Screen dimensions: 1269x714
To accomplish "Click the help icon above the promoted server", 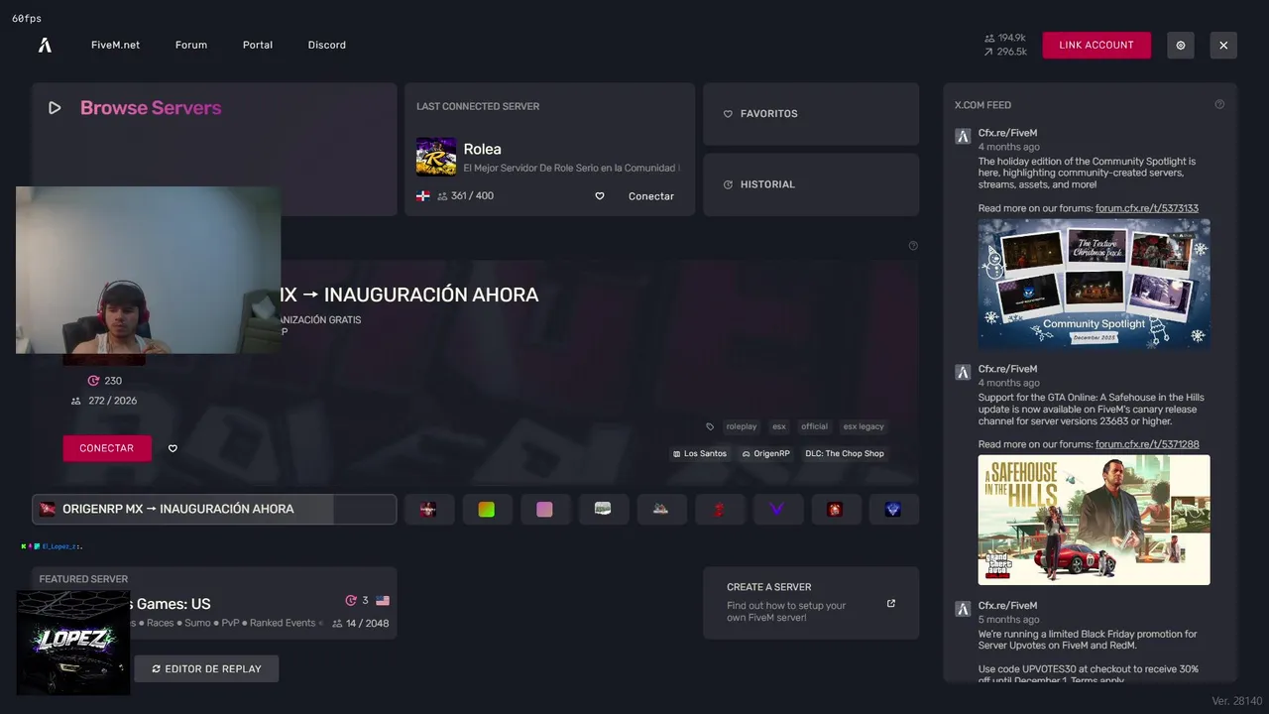I will 913,246.
